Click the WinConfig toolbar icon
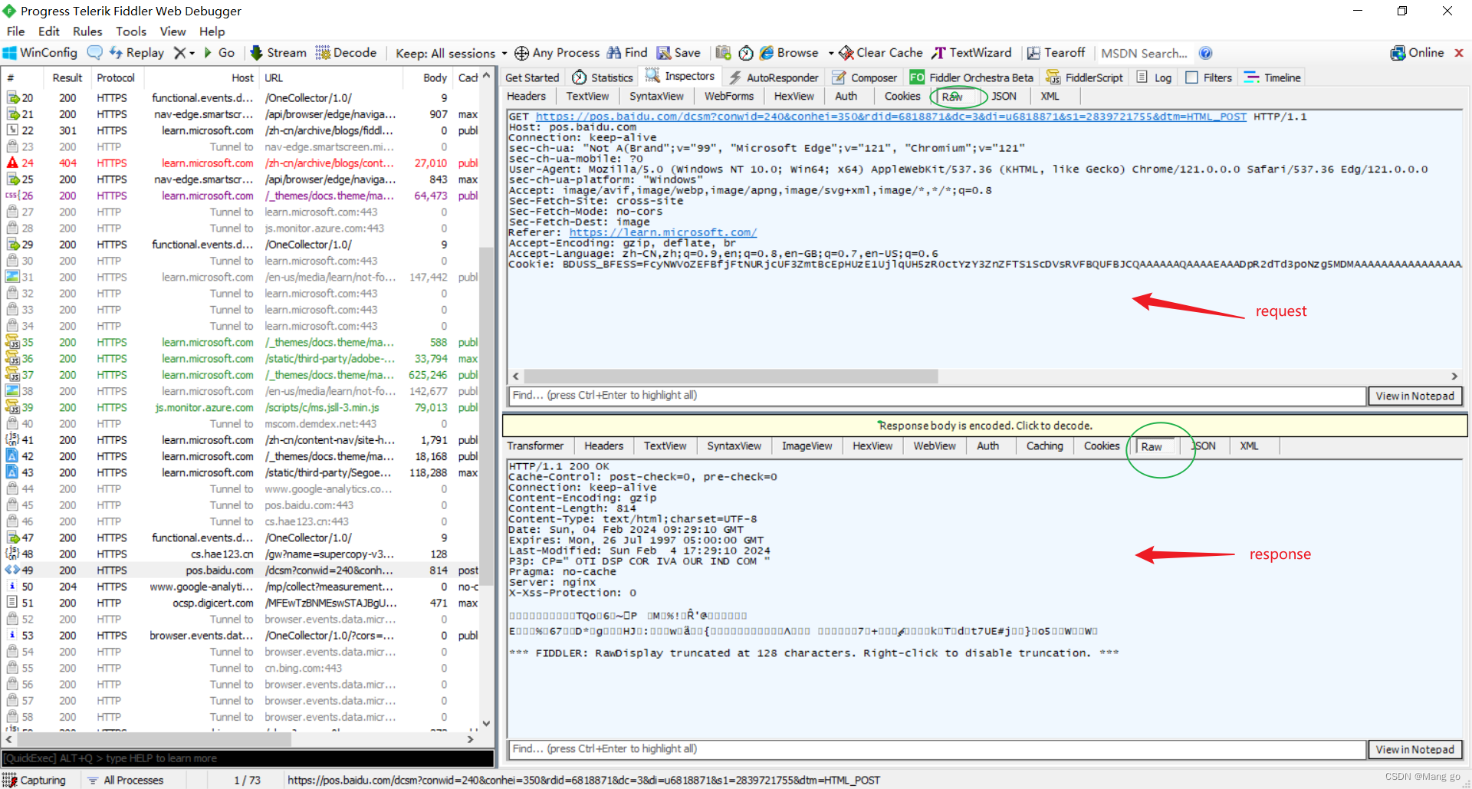The height and width of the screenshot is (789, 1472). click(x=40, y=53)
